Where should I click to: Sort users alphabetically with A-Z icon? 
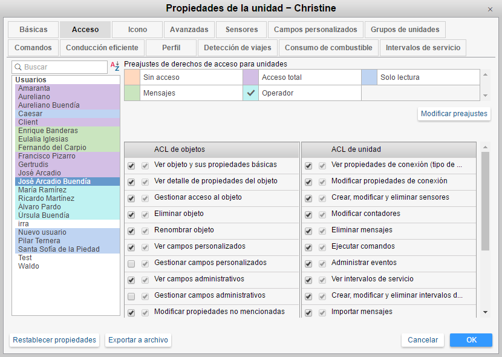tap(115, 67)
